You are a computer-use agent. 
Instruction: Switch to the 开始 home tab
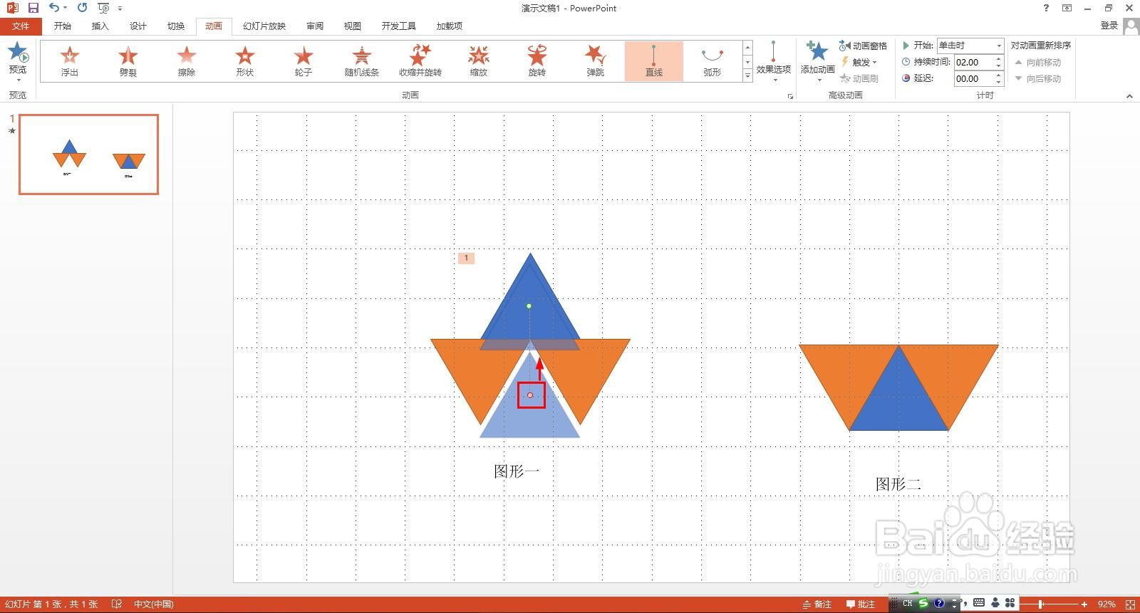point(63,26)
